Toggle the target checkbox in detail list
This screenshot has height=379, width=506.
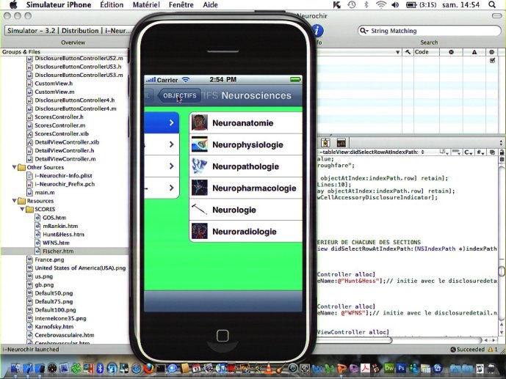(x=492, y=60)
